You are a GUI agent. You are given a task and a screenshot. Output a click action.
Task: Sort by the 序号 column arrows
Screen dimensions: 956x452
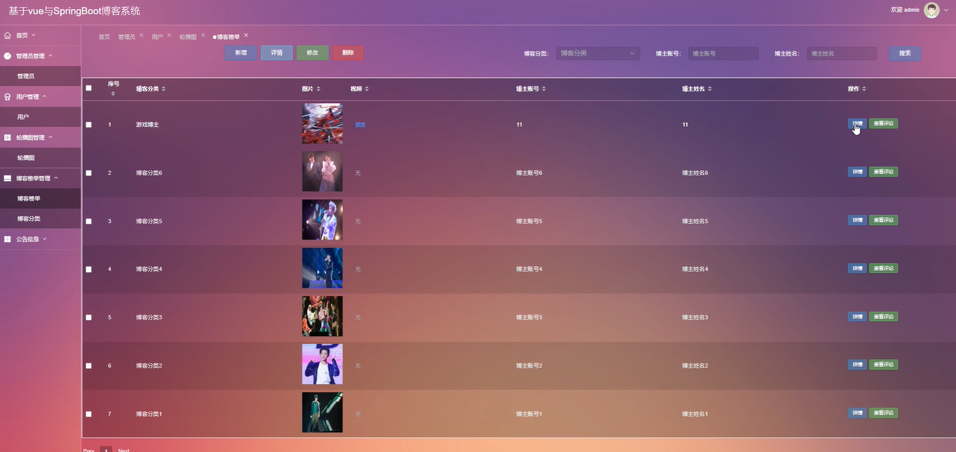113,93
